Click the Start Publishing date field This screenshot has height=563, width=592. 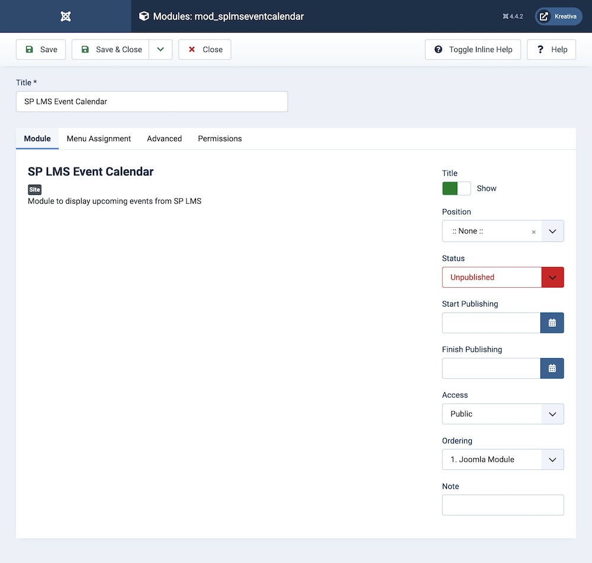(x=491, y=323)
